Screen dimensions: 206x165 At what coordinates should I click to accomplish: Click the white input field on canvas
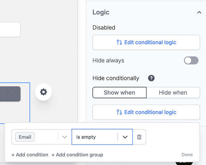10,30
